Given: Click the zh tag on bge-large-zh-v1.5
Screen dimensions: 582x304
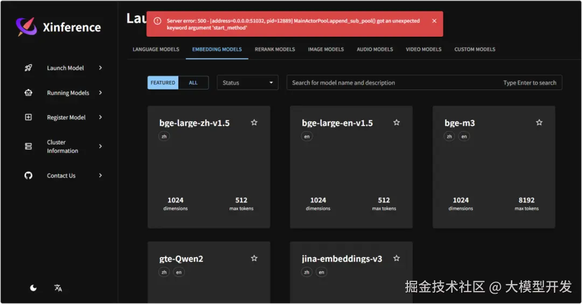Looking at the screenshot, I should 164,136.
